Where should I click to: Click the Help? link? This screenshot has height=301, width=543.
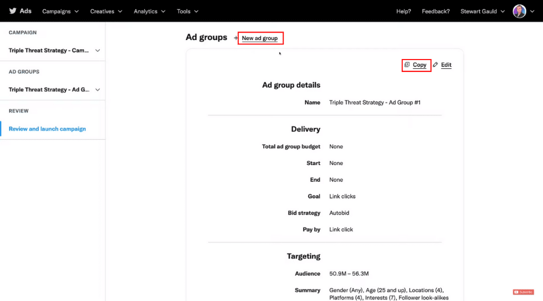(x=403, y=11)
